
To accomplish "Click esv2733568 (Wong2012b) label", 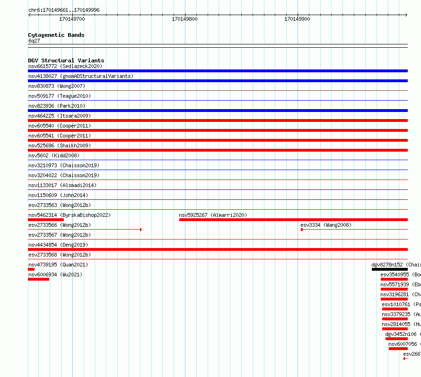I will pos(60,255).
